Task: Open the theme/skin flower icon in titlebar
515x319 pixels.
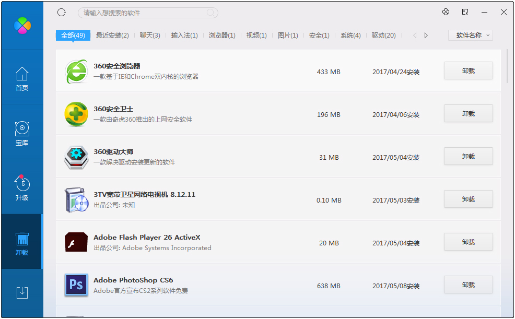Action: coord(446,11)
